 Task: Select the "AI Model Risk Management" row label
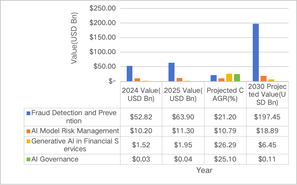click(75, 131)
